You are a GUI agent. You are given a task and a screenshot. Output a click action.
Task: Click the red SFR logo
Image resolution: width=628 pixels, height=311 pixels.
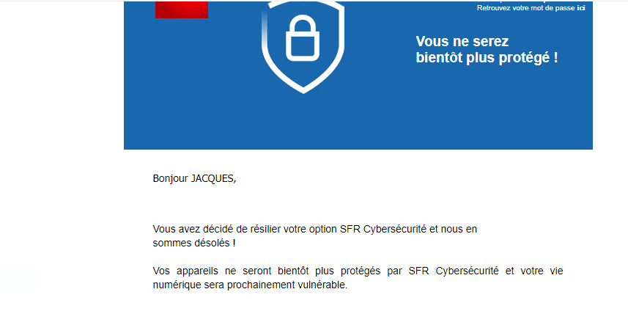coord(181,10)
